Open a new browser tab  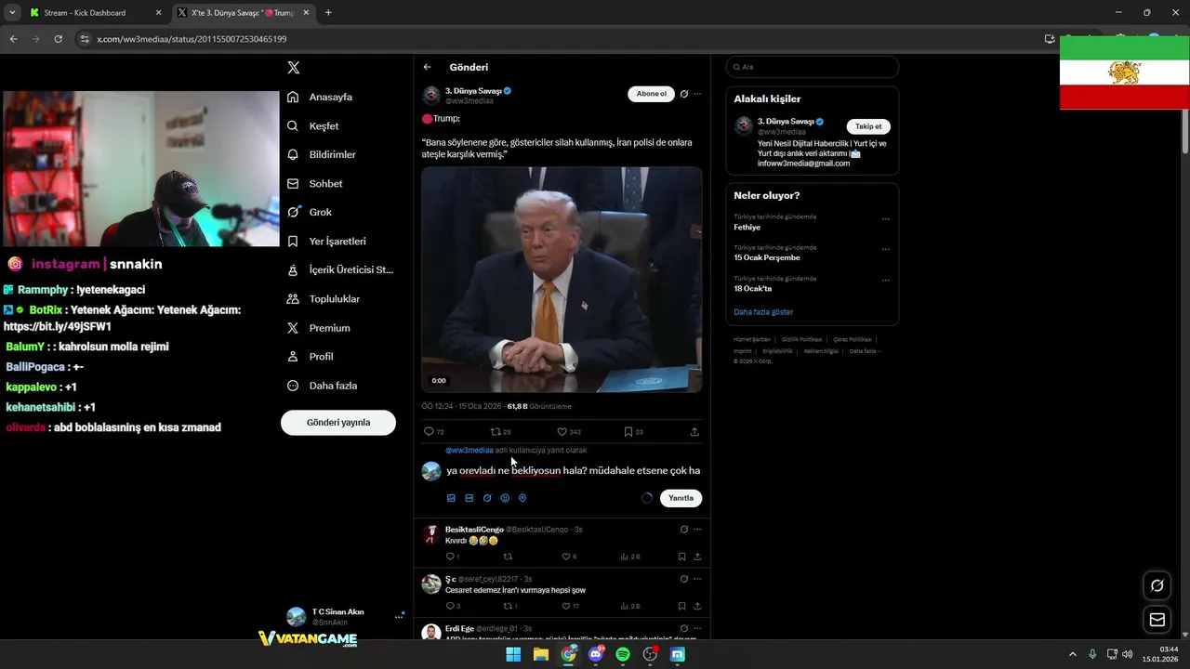(328, 13)
